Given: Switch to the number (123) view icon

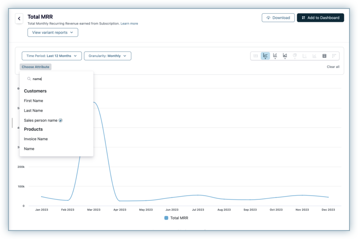Looking at the screenshot, I should 256,56.
